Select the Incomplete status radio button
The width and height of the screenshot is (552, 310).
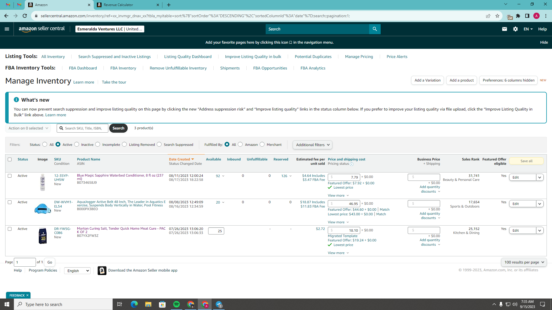(98, 144)
